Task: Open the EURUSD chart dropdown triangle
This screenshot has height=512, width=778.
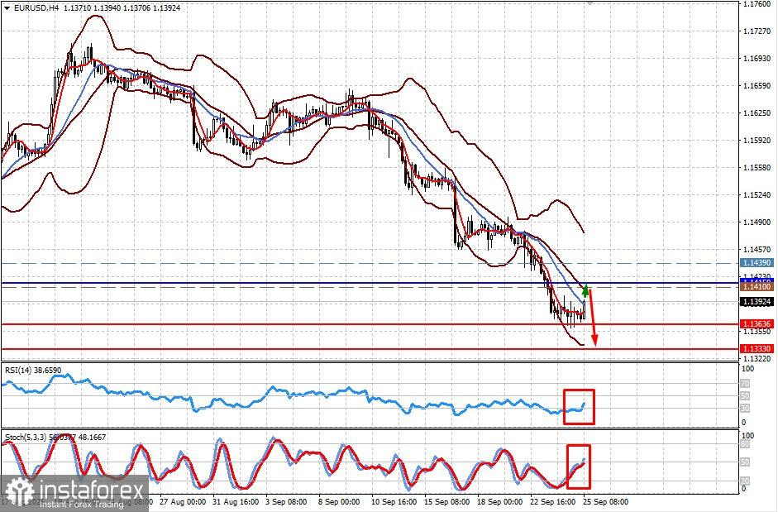Action: click(x=7, y=8)
